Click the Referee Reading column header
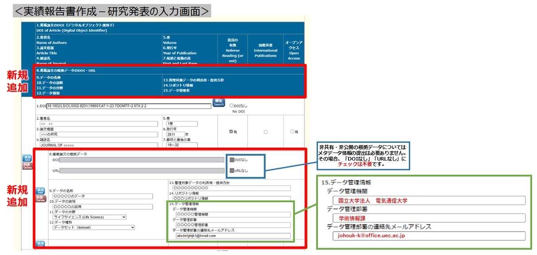 [233, 50]
